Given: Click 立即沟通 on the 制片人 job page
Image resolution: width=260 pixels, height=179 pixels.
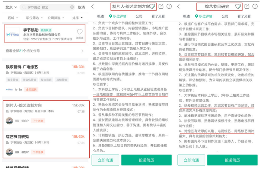Looking at the screenshot, I should click(105, 160).
